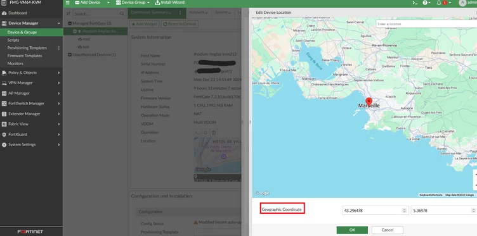Click the Fabric View icon
This screenshot has height=236, width=477.
(x=4, y=124)
